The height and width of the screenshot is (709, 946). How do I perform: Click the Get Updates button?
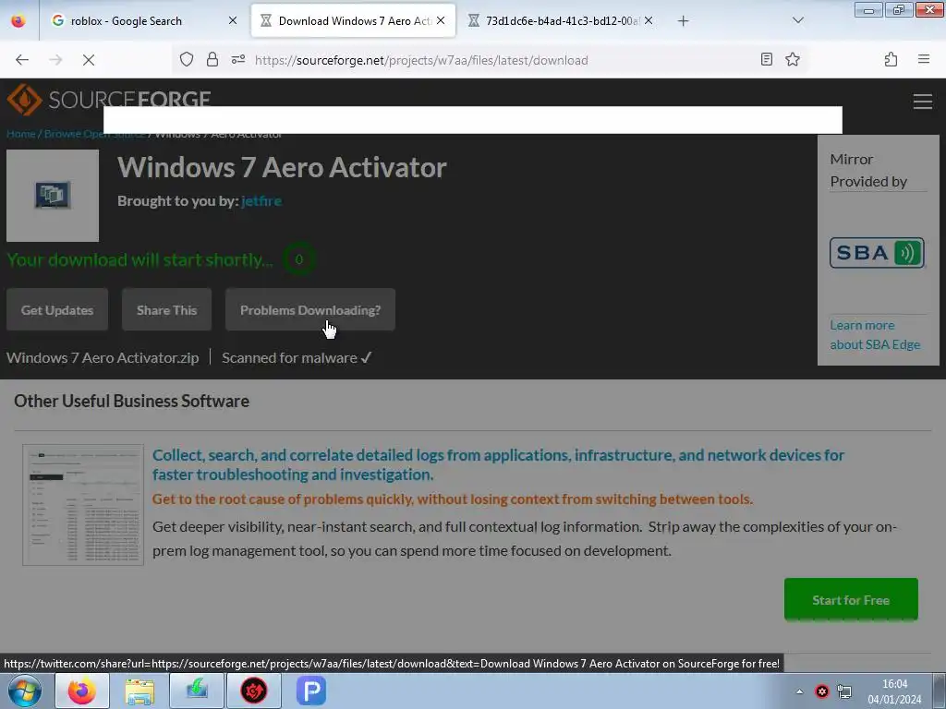pos(57,310)
